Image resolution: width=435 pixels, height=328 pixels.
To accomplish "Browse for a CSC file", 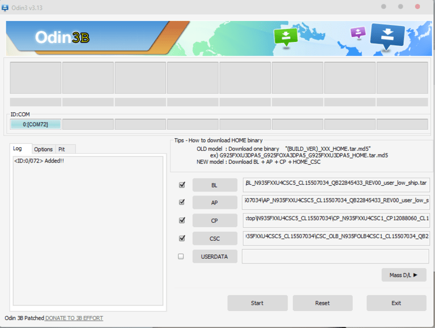I will [215, 238].
